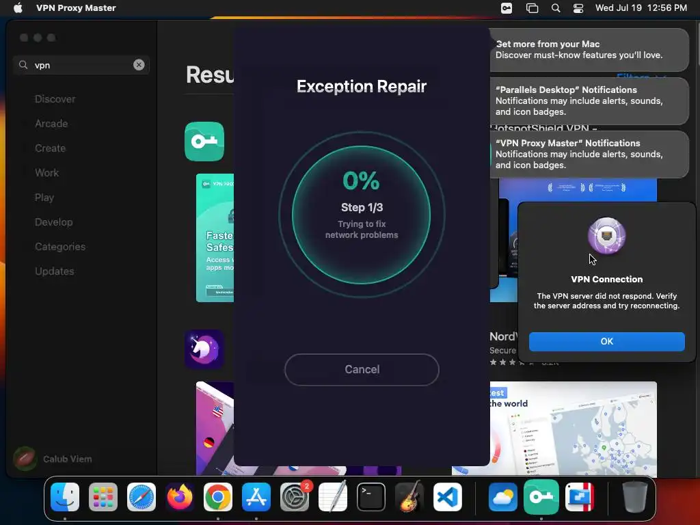Cancel the Exception Repair process
This screenshot has height=525, width=700.
362,370
